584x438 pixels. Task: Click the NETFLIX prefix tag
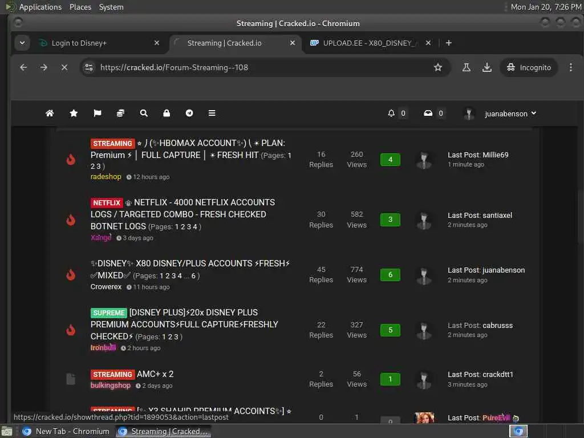coord(107,202)
